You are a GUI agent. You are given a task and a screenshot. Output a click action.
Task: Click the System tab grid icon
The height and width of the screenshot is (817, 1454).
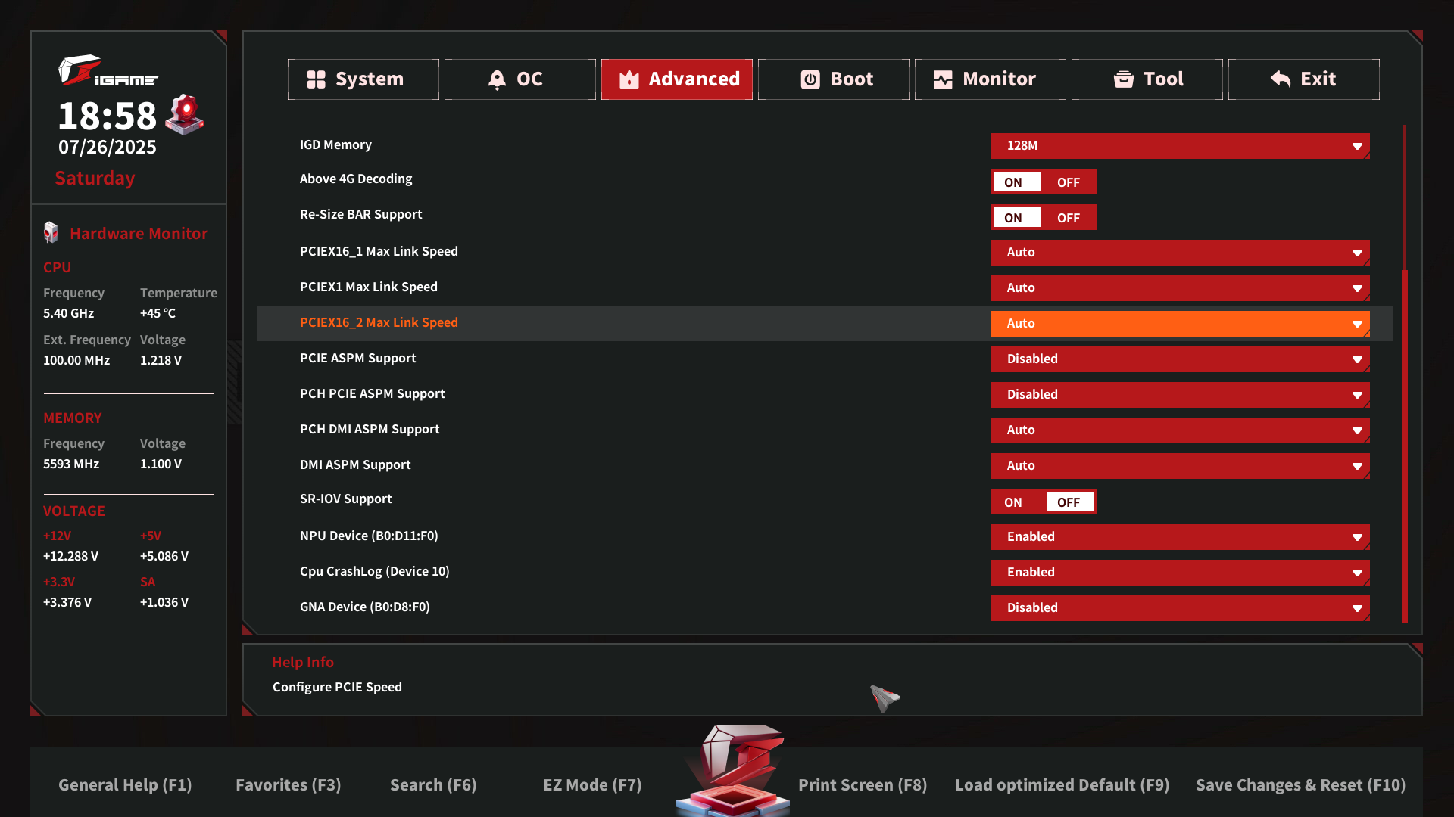(316, 79)
